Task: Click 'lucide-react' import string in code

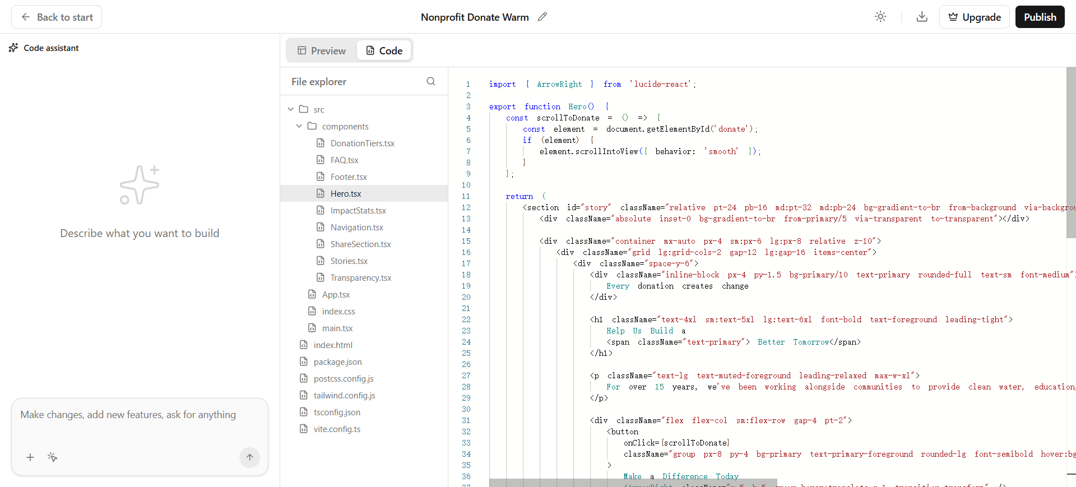Action: (662, 84)
